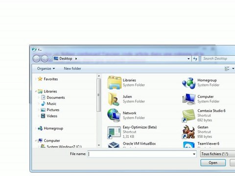
Task: Expand the address bar history dropdown
Action: pos(188,59)
